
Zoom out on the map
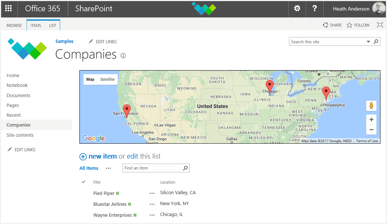tap(371, 129)
